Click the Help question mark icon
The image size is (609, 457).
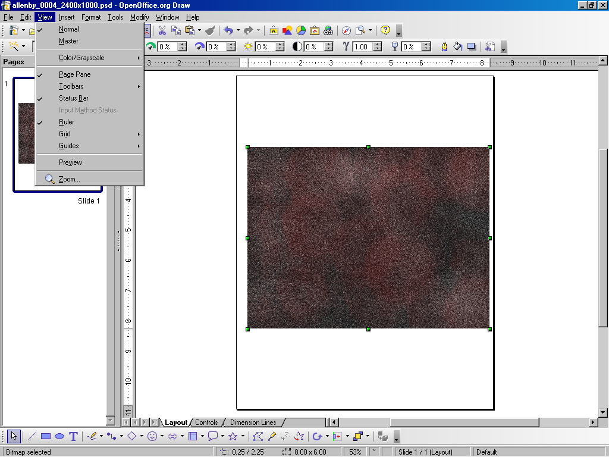pyautogui.click(x=385, y=30)
